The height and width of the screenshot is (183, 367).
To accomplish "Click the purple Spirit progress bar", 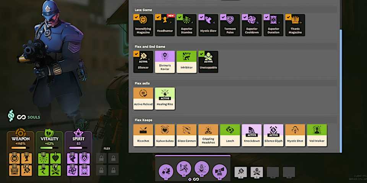I will pos(78,148).
